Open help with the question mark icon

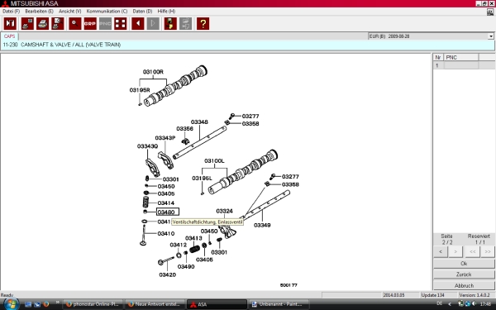[x=203, y=24]
